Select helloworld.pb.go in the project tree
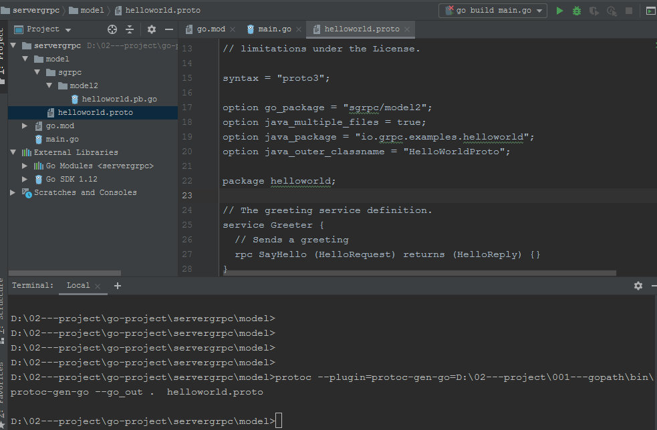657x430 pixels. click(x=120, y=99)
